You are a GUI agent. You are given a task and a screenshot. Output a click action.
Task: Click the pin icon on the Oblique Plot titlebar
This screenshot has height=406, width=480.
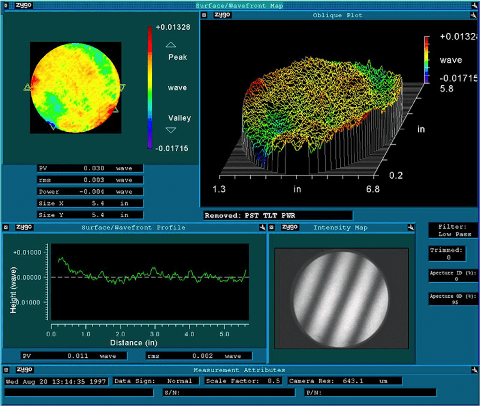[473, 15]
